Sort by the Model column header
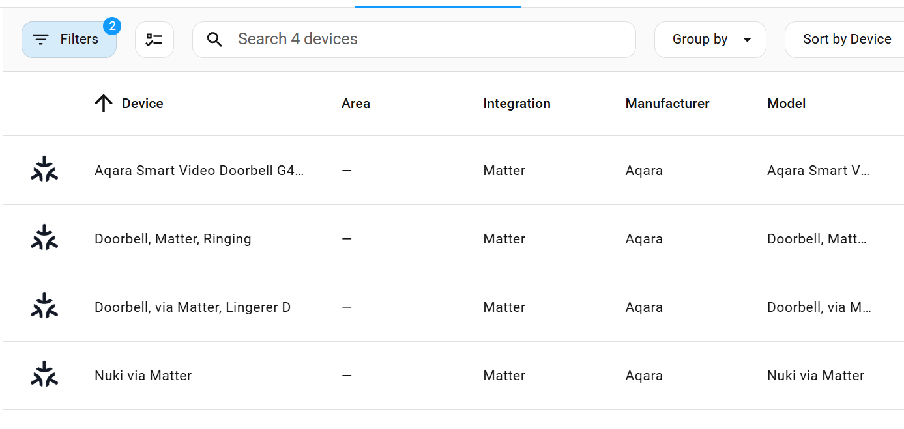 786,104
